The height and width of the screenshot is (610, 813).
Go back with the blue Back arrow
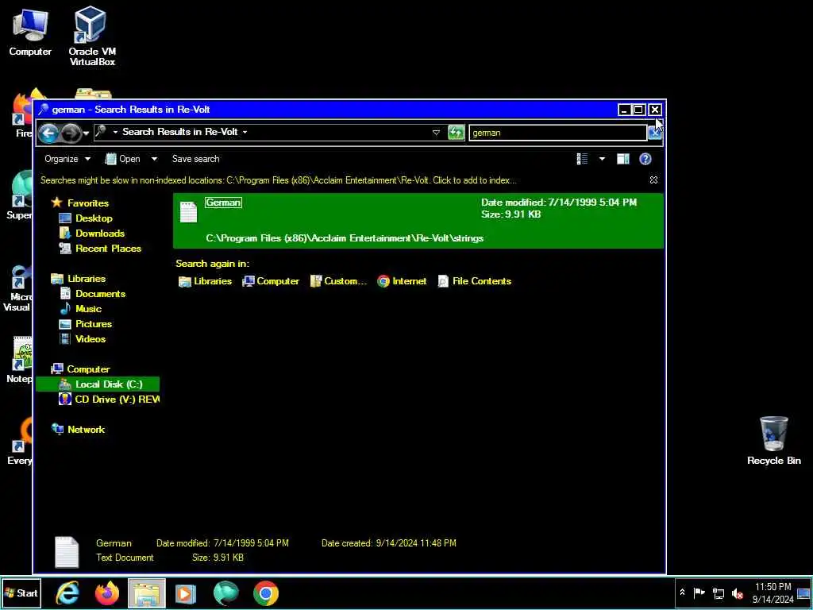(x=48, y=133)
